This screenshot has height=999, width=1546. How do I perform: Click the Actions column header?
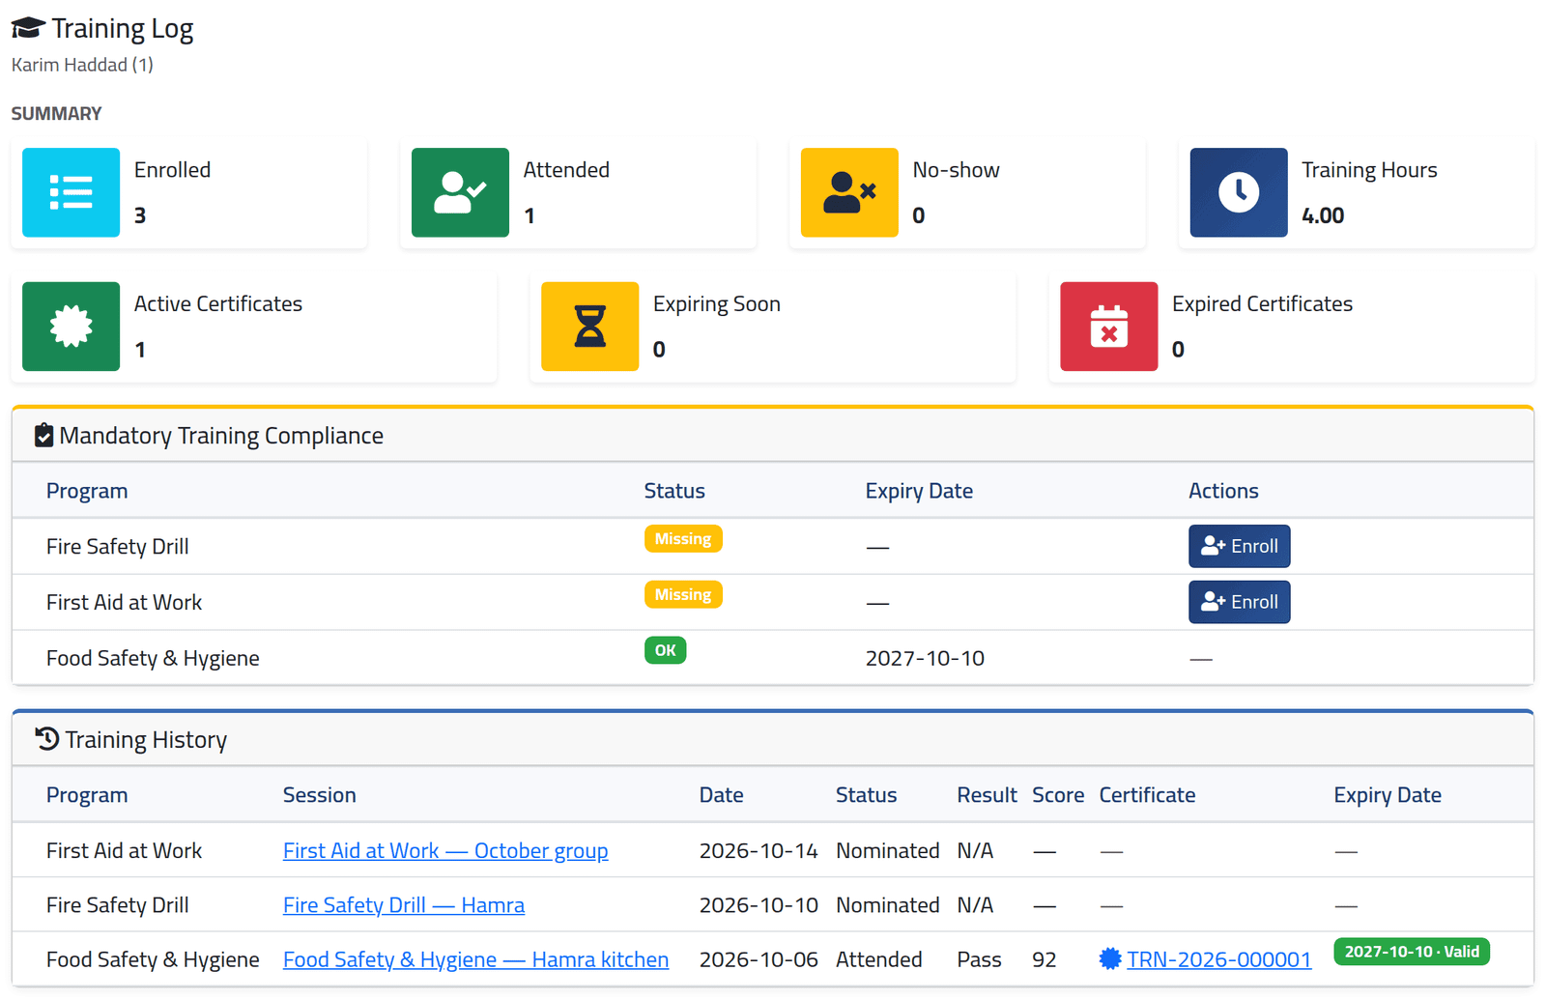coord(1223,491)
